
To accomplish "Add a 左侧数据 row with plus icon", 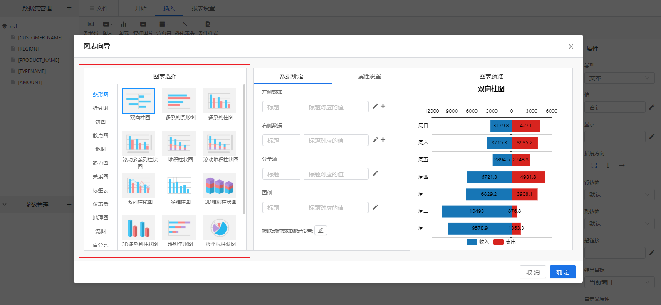I will point(383,106).
